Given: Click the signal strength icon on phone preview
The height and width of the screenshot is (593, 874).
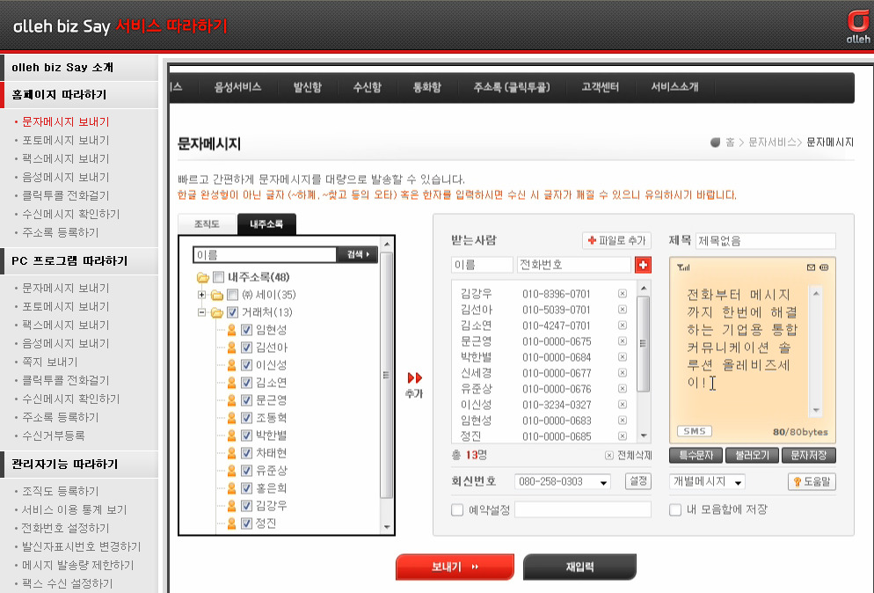Looking at the screenshot, I should pyautogui.click(x=683, y=267).
